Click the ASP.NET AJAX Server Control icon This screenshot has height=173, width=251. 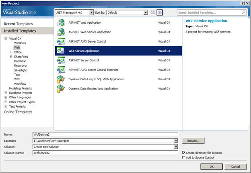tap(61, 41)
